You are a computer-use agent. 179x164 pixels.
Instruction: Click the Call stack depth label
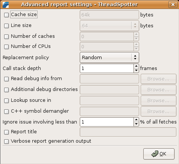coord(22,69)
